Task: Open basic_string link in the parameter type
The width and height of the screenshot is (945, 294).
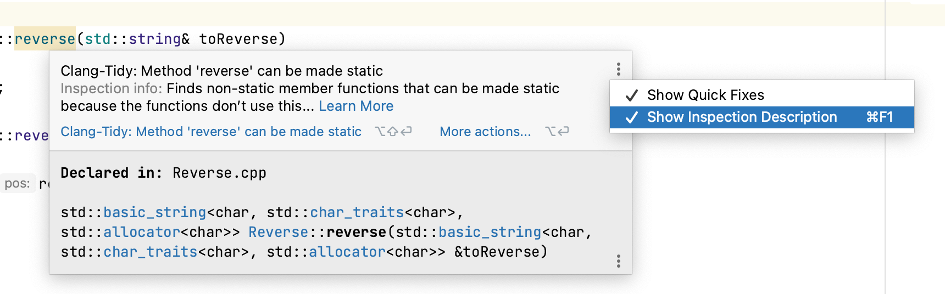Action: click(490, 232)
